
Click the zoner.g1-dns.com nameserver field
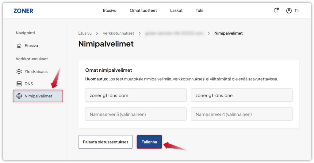(136, 95)
